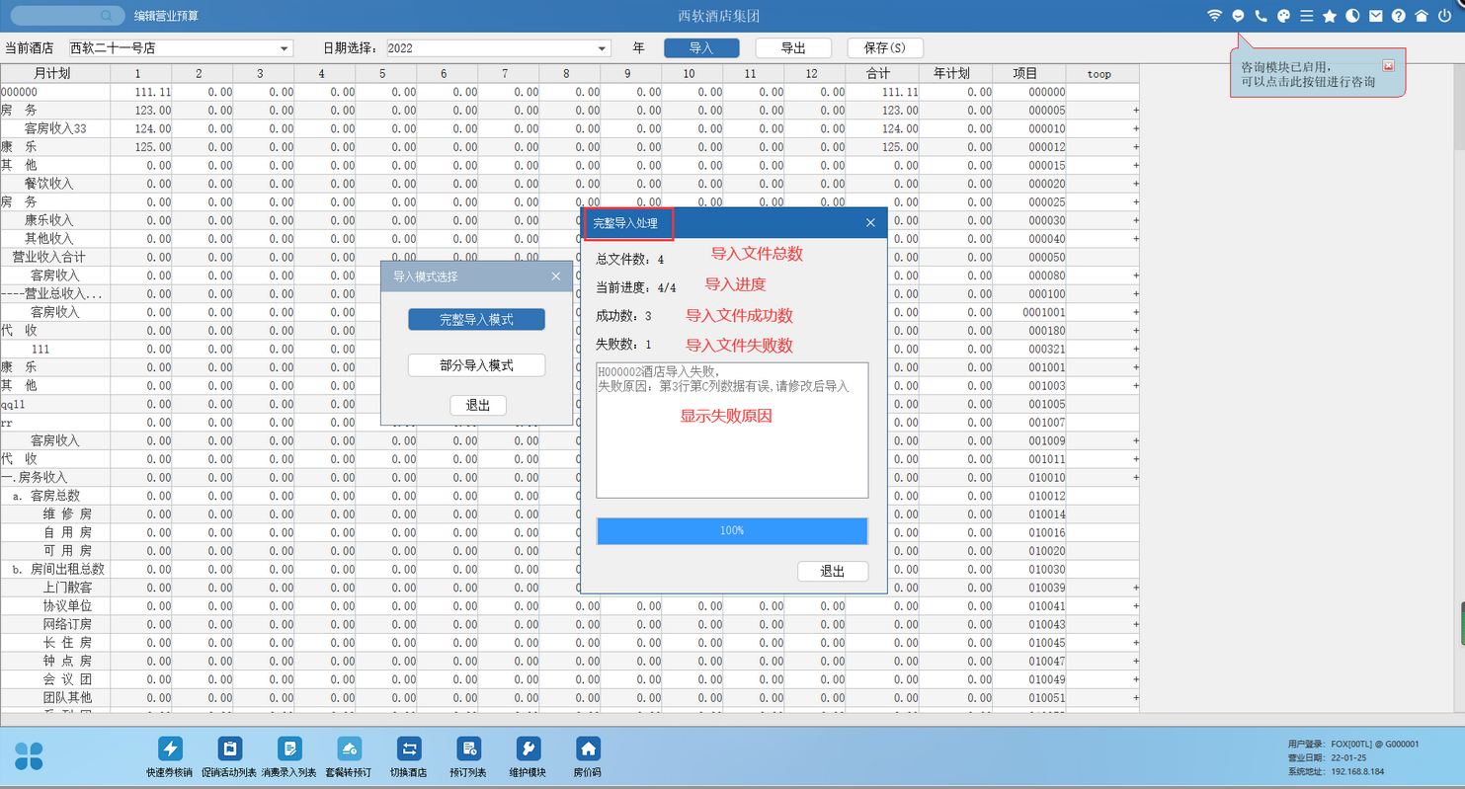This screenshot has width=1465, height=789.
Task: Select the 客房收入33 row label
Action: click(55, 128)
